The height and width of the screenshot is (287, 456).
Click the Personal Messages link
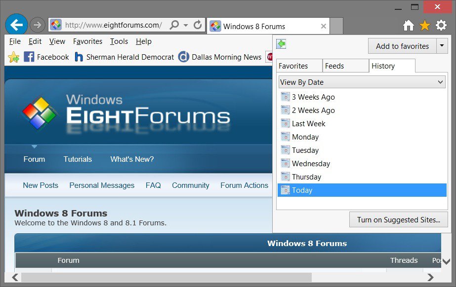102,185
